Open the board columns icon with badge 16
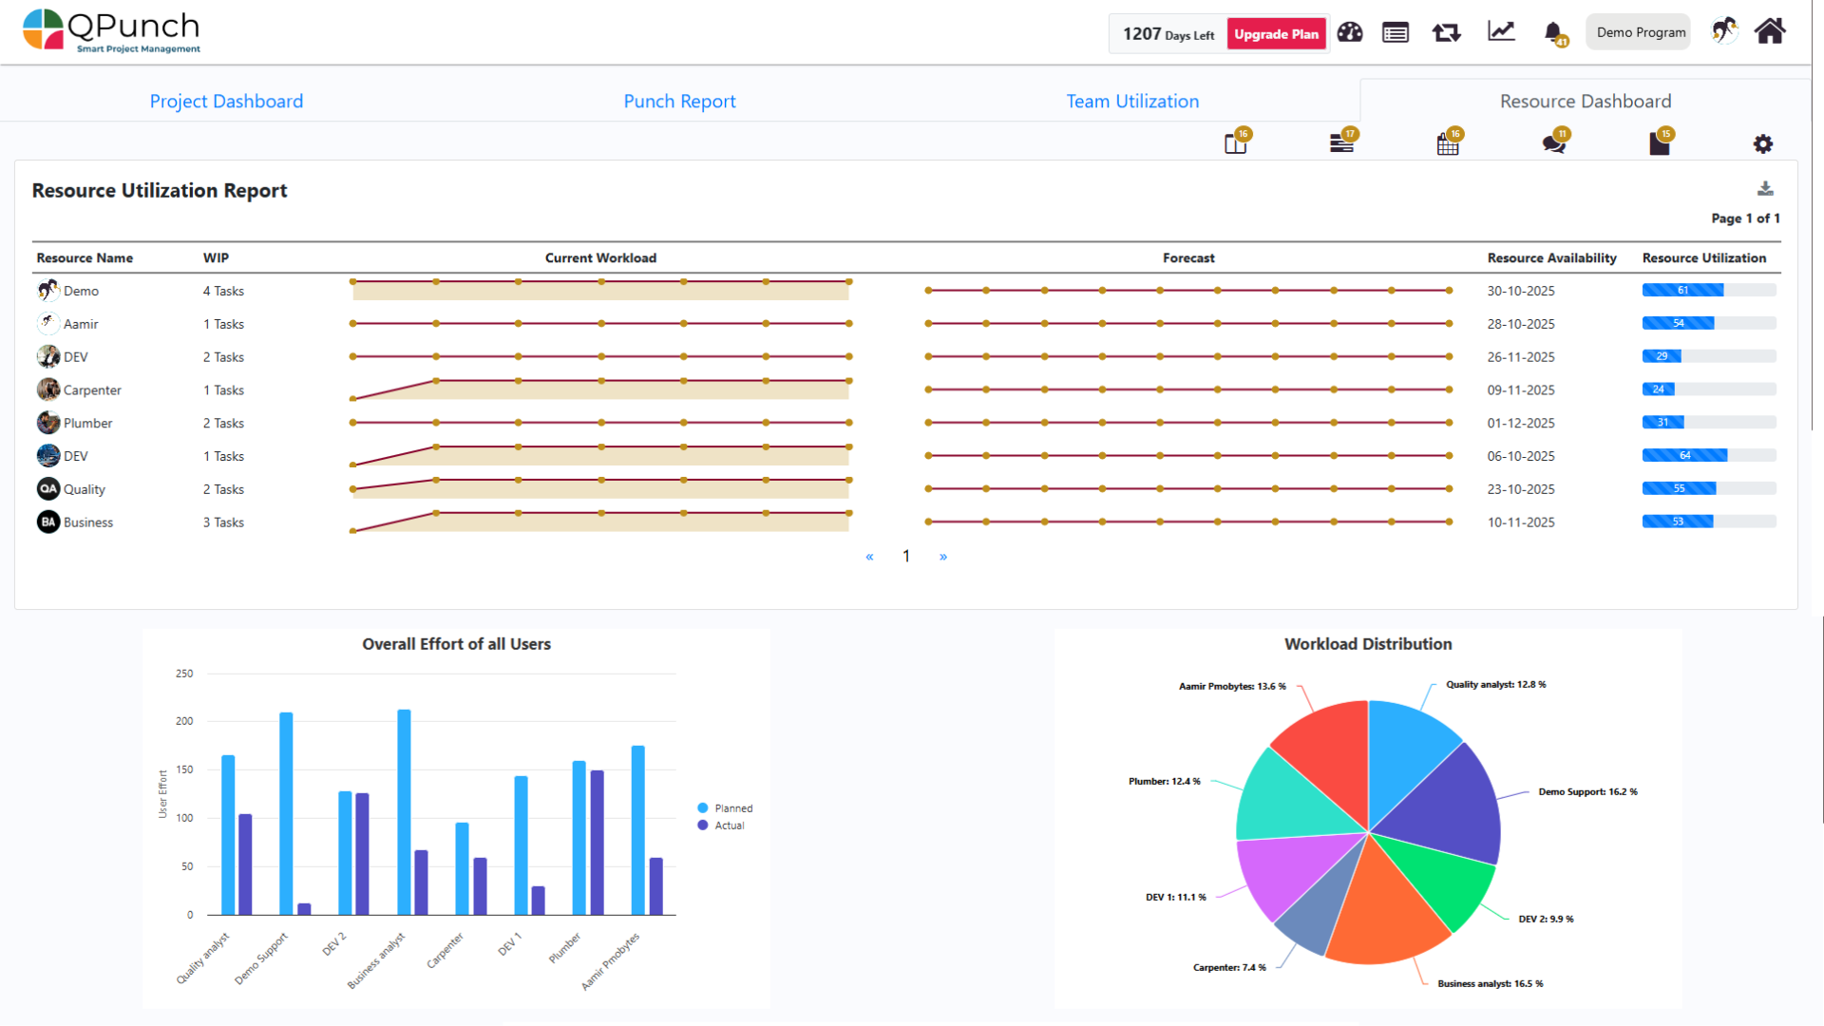Image resolution: width=1824 pixels, height=1026 pixels. pos(1235,144)
